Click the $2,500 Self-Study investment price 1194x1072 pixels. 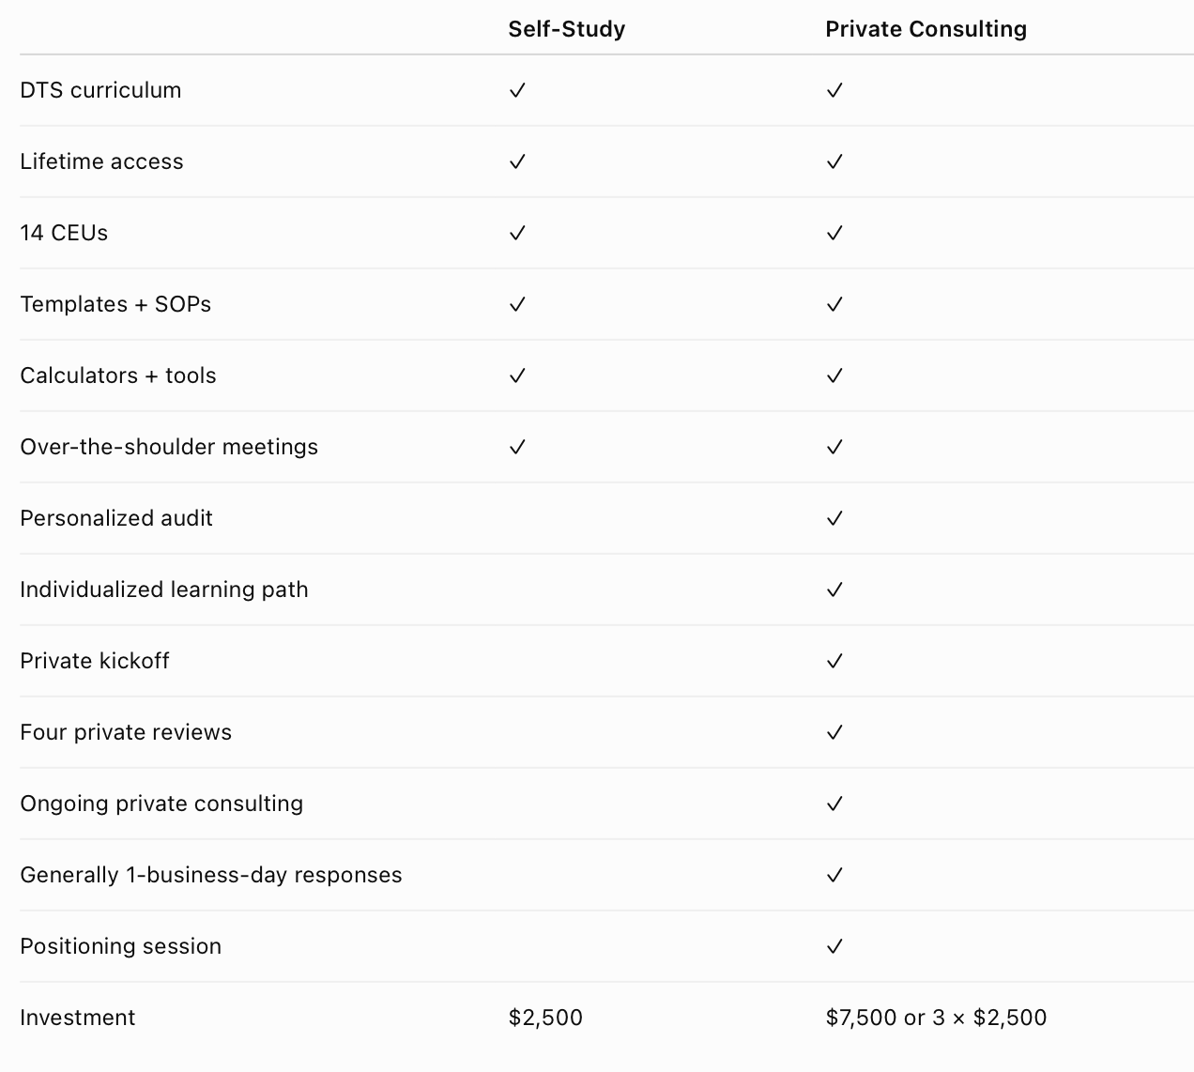point(545,1018)
